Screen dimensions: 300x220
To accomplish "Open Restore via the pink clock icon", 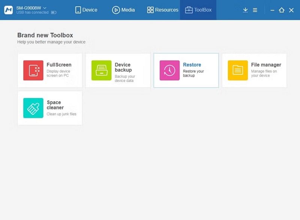I will pos(169,70).
